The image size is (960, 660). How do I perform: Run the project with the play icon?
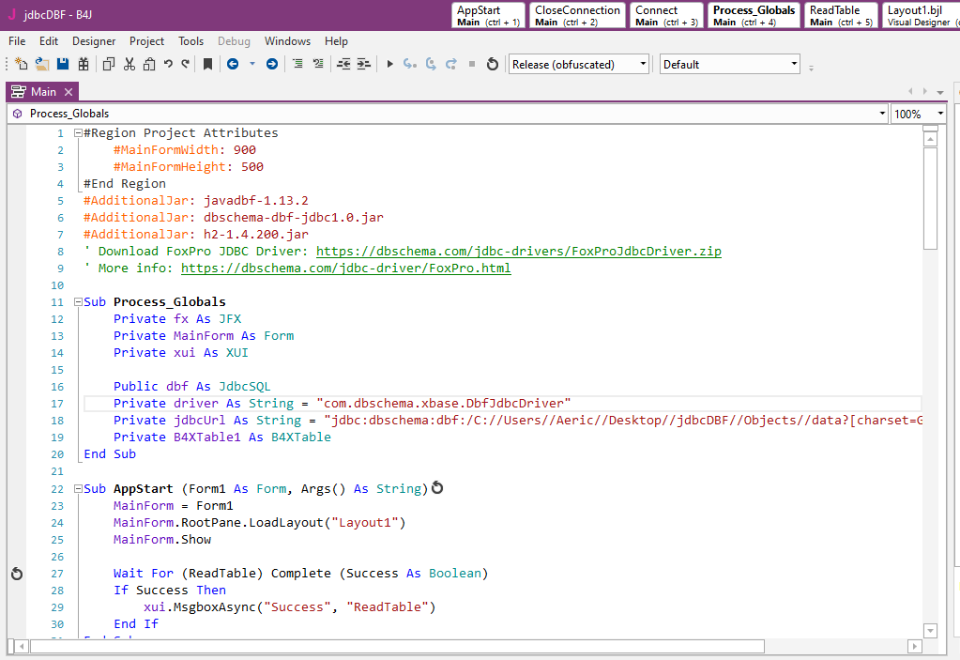tap(390, 65)
